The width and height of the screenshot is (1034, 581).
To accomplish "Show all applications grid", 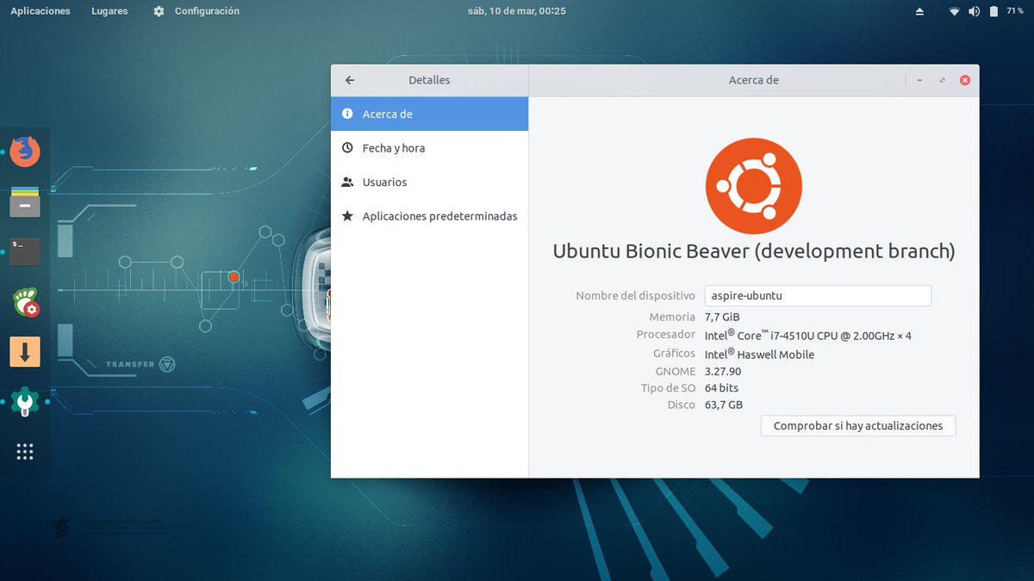I will [25, 452].
